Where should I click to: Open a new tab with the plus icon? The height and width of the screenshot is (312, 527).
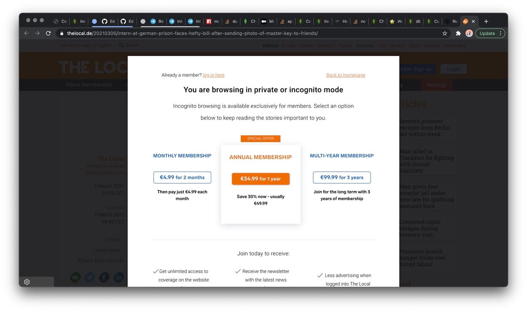[x=486, y=21]
